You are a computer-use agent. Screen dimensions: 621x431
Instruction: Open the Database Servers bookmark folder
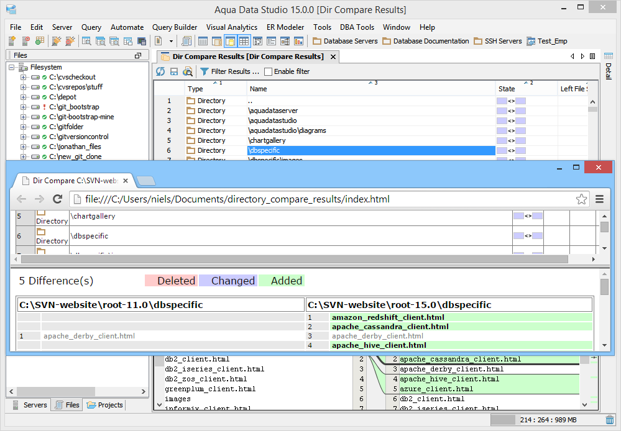tap(345, 41)
